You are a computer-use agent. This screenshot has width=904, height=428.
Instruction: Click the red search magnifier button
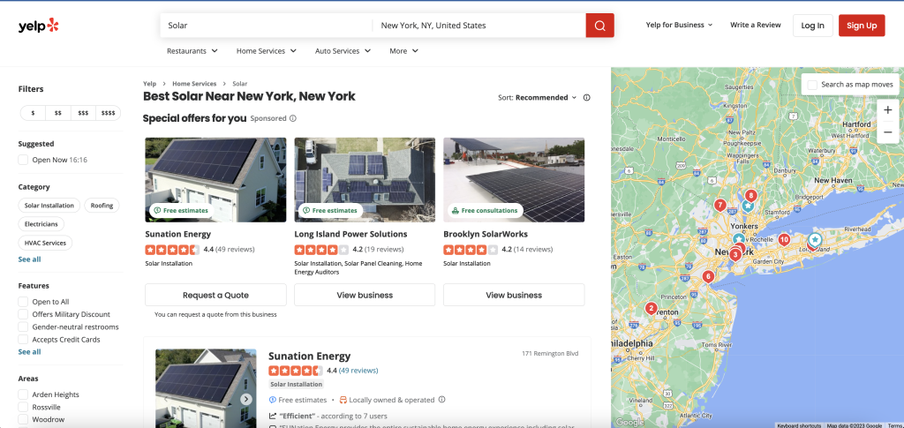click(x=599, y=26)
